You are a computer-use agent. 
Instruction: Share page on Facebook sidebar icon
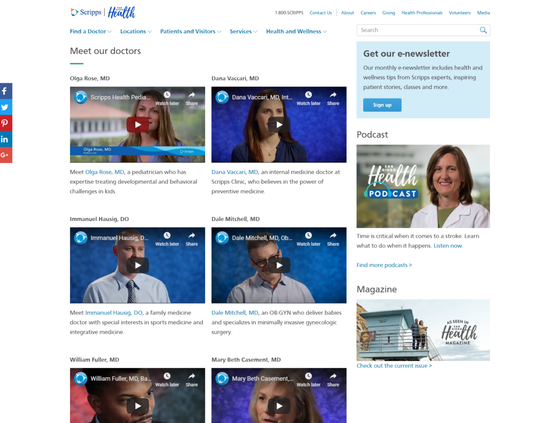6,91
